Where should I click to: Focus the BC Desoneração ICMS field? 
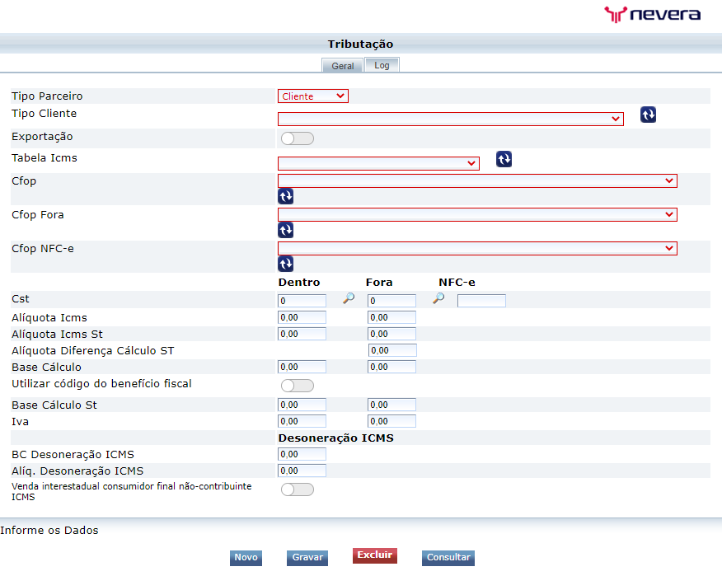302,454
